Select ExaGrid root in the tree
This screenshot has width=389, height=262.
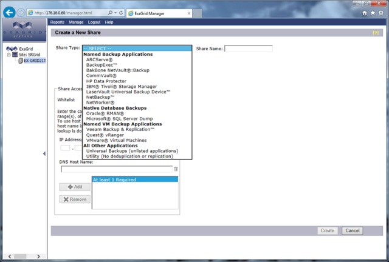[x=26, y=49]
